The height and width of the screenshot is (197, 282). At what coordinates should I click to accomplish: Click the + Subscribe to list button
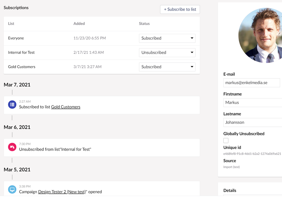tap(180, 10)
